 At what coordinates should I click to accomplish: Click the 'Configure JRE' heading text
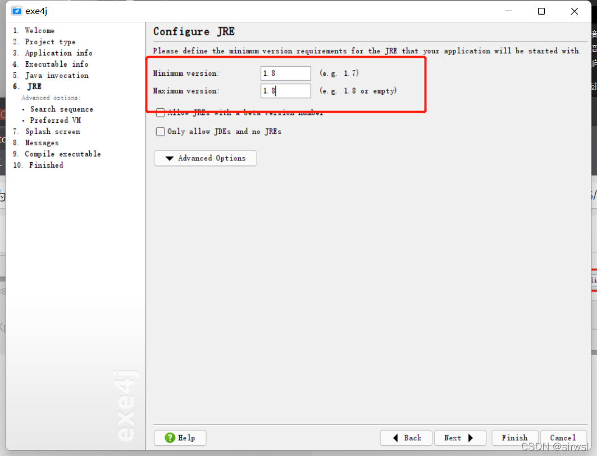(x=194, y=31)
